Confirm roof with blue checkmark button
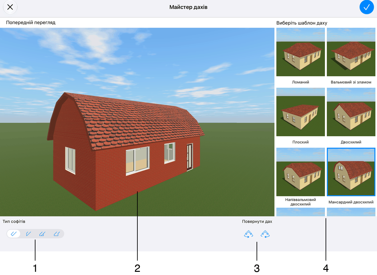Image resolution: width=377 pixels, height=275 pixels. pyautogui.click(x=366, y=7)
